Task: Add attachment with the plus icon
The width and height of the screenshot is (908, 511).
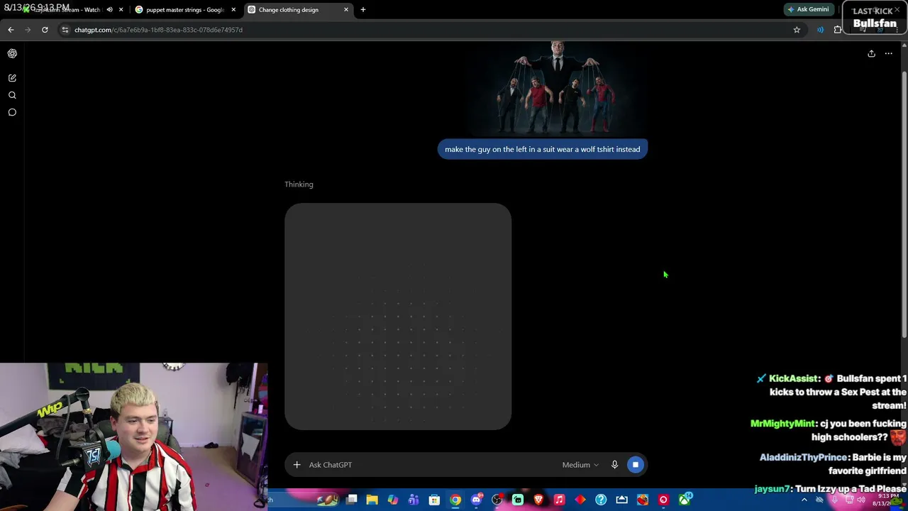Action: coord(297,465)
